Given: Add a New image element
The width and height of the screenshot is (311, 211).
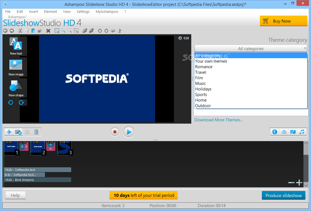Looking at the screenshot, I should (16, 67).
